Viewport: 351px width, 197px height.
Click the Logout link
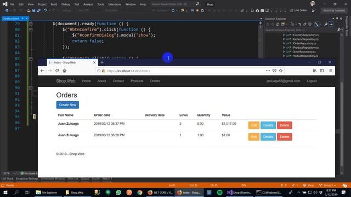click(312, 81)
